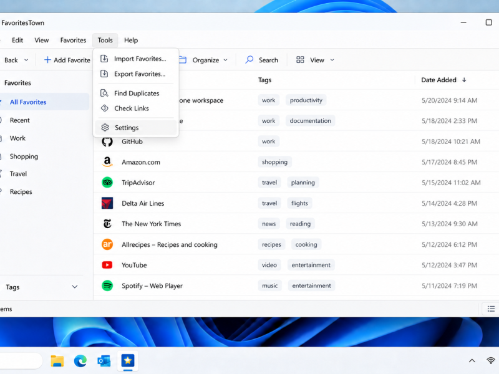This screenshot has width=499, height=374.
Task: Open Outlook from the taskbar
Action: pos(104,361)
